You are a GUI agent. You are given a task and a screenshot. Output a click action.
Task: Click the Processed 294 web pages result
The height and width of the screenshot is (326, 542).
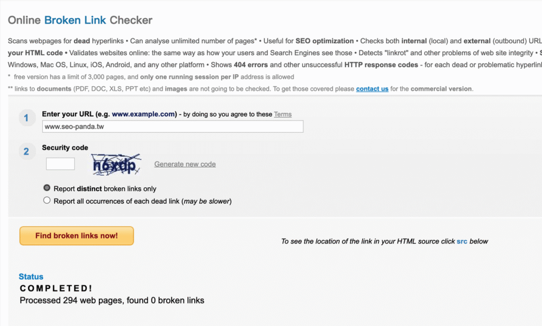(112, 301)
